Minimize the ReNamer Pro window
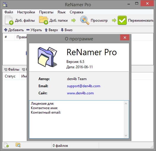 tap(129, 4)
